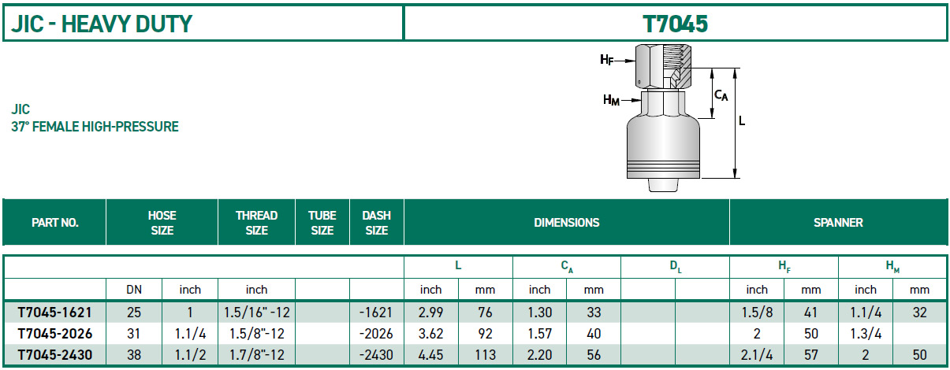Click the DIMENSIONS header
950x370 pixels.
coord(566,223)
